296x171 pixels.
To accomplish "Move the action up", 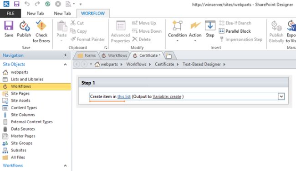I will click(x=144, y=23).
